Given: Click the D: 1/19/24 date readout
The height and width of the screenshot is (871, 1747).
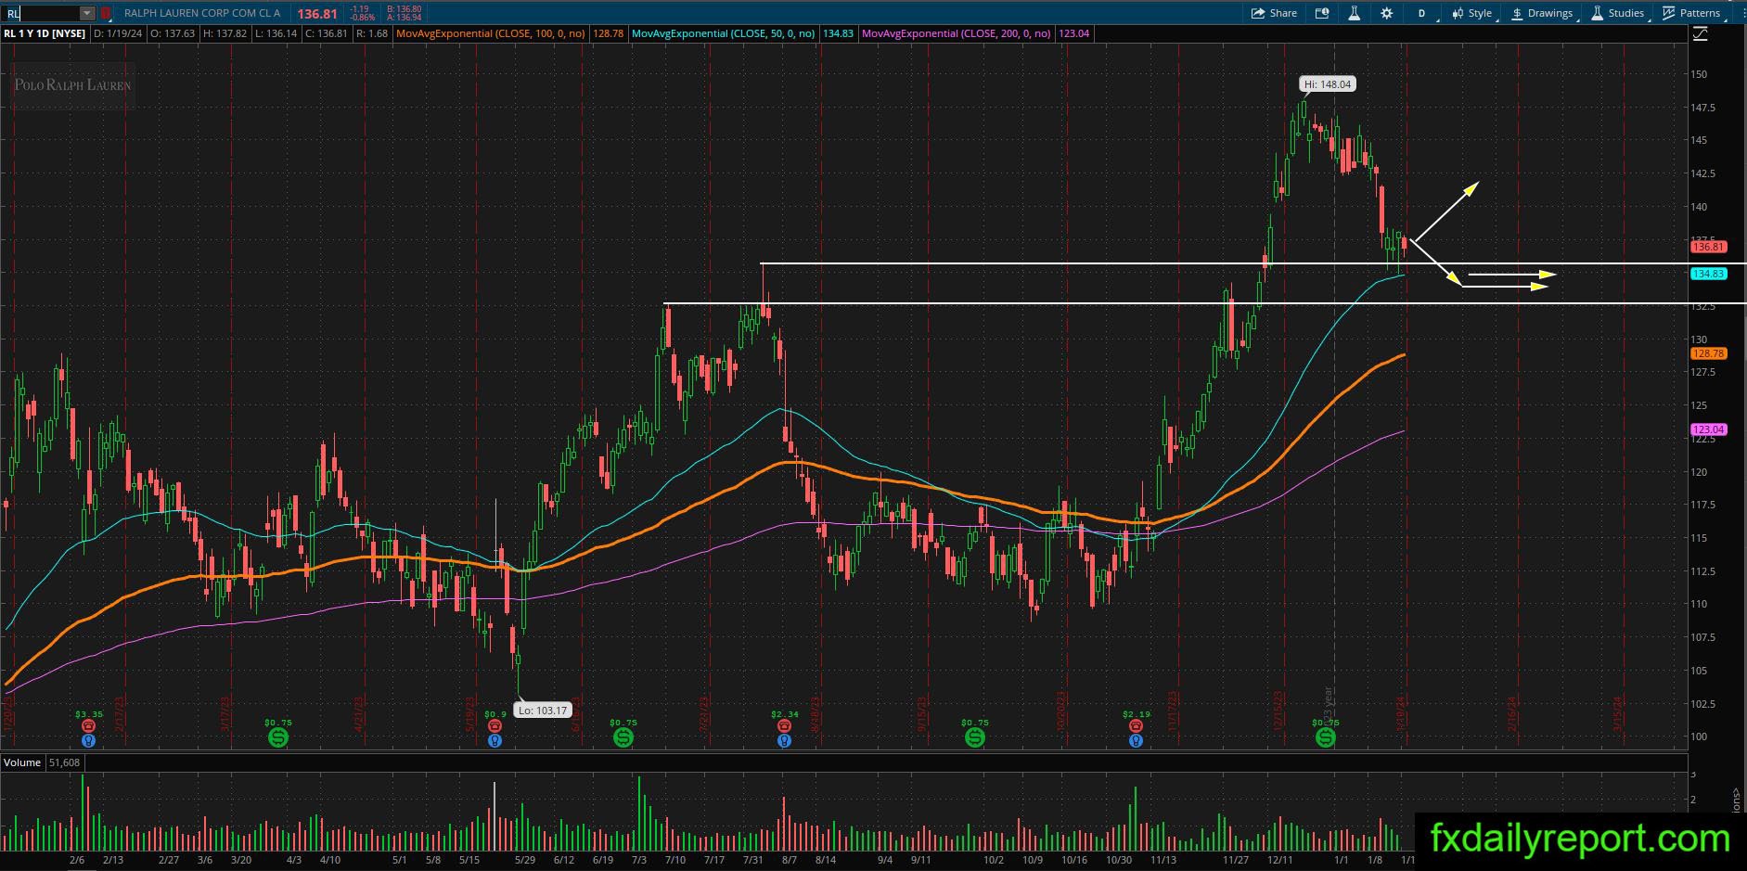Looking at the screenshot, I should pos(119,33).
